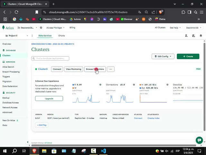Open Microsoft Store from taskbar
Image resolution: width=206 pixels, height=155 pixels.
pos(54,151)
